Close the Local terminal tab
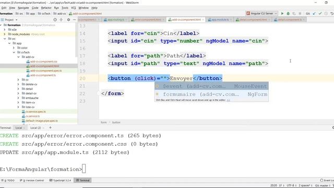 point(25,128)
